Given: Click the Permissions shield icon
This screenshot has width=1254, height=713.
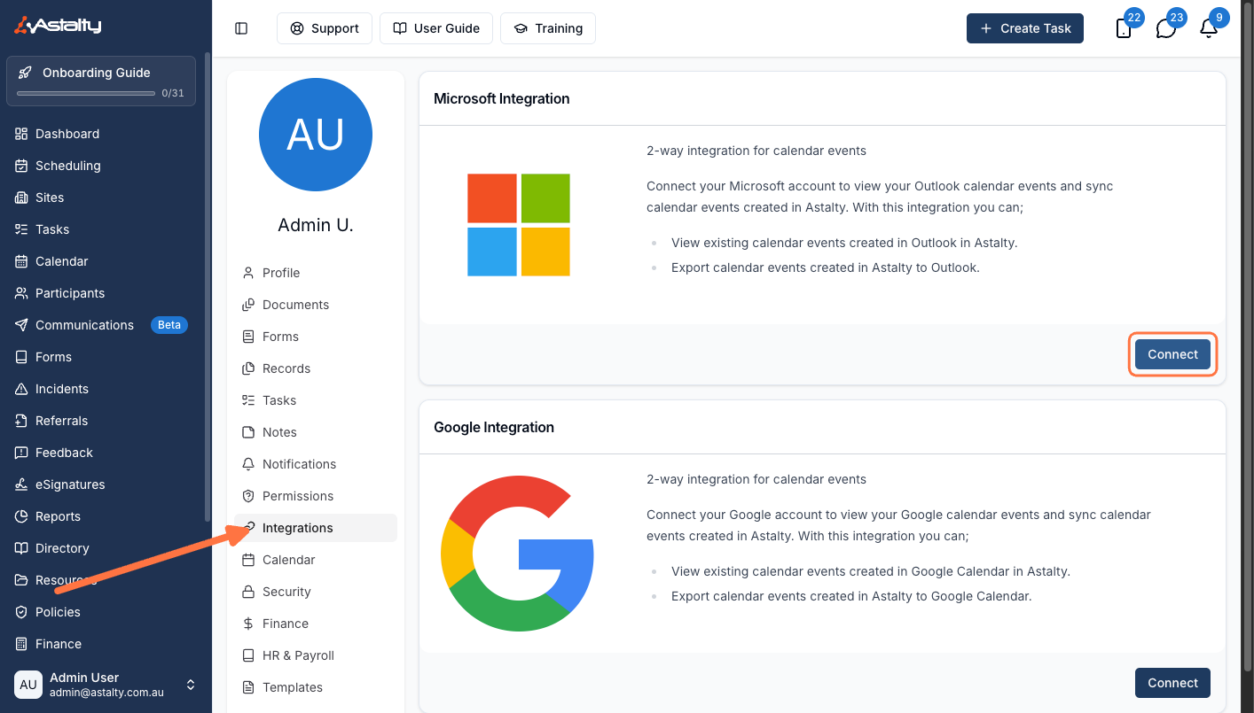Looking at the screenshot, I should click(x=248, y=496).
